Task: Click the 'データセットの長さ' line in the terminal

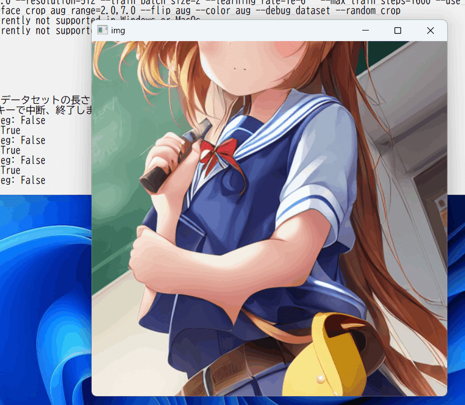Action: pyautogui.click(x=45, y=100)
